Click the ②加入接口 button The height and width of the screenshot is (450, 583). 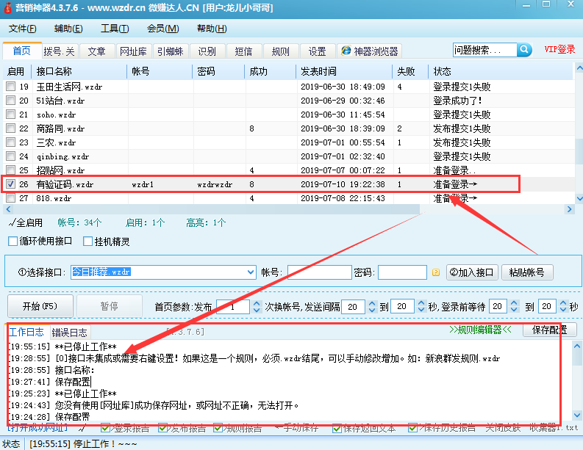pos(471,272)
